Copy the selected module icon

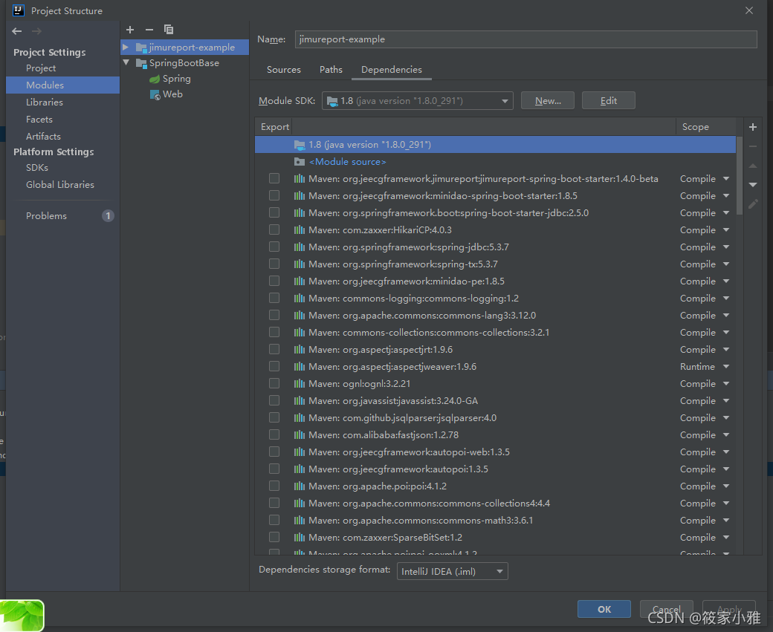(169, 30)
